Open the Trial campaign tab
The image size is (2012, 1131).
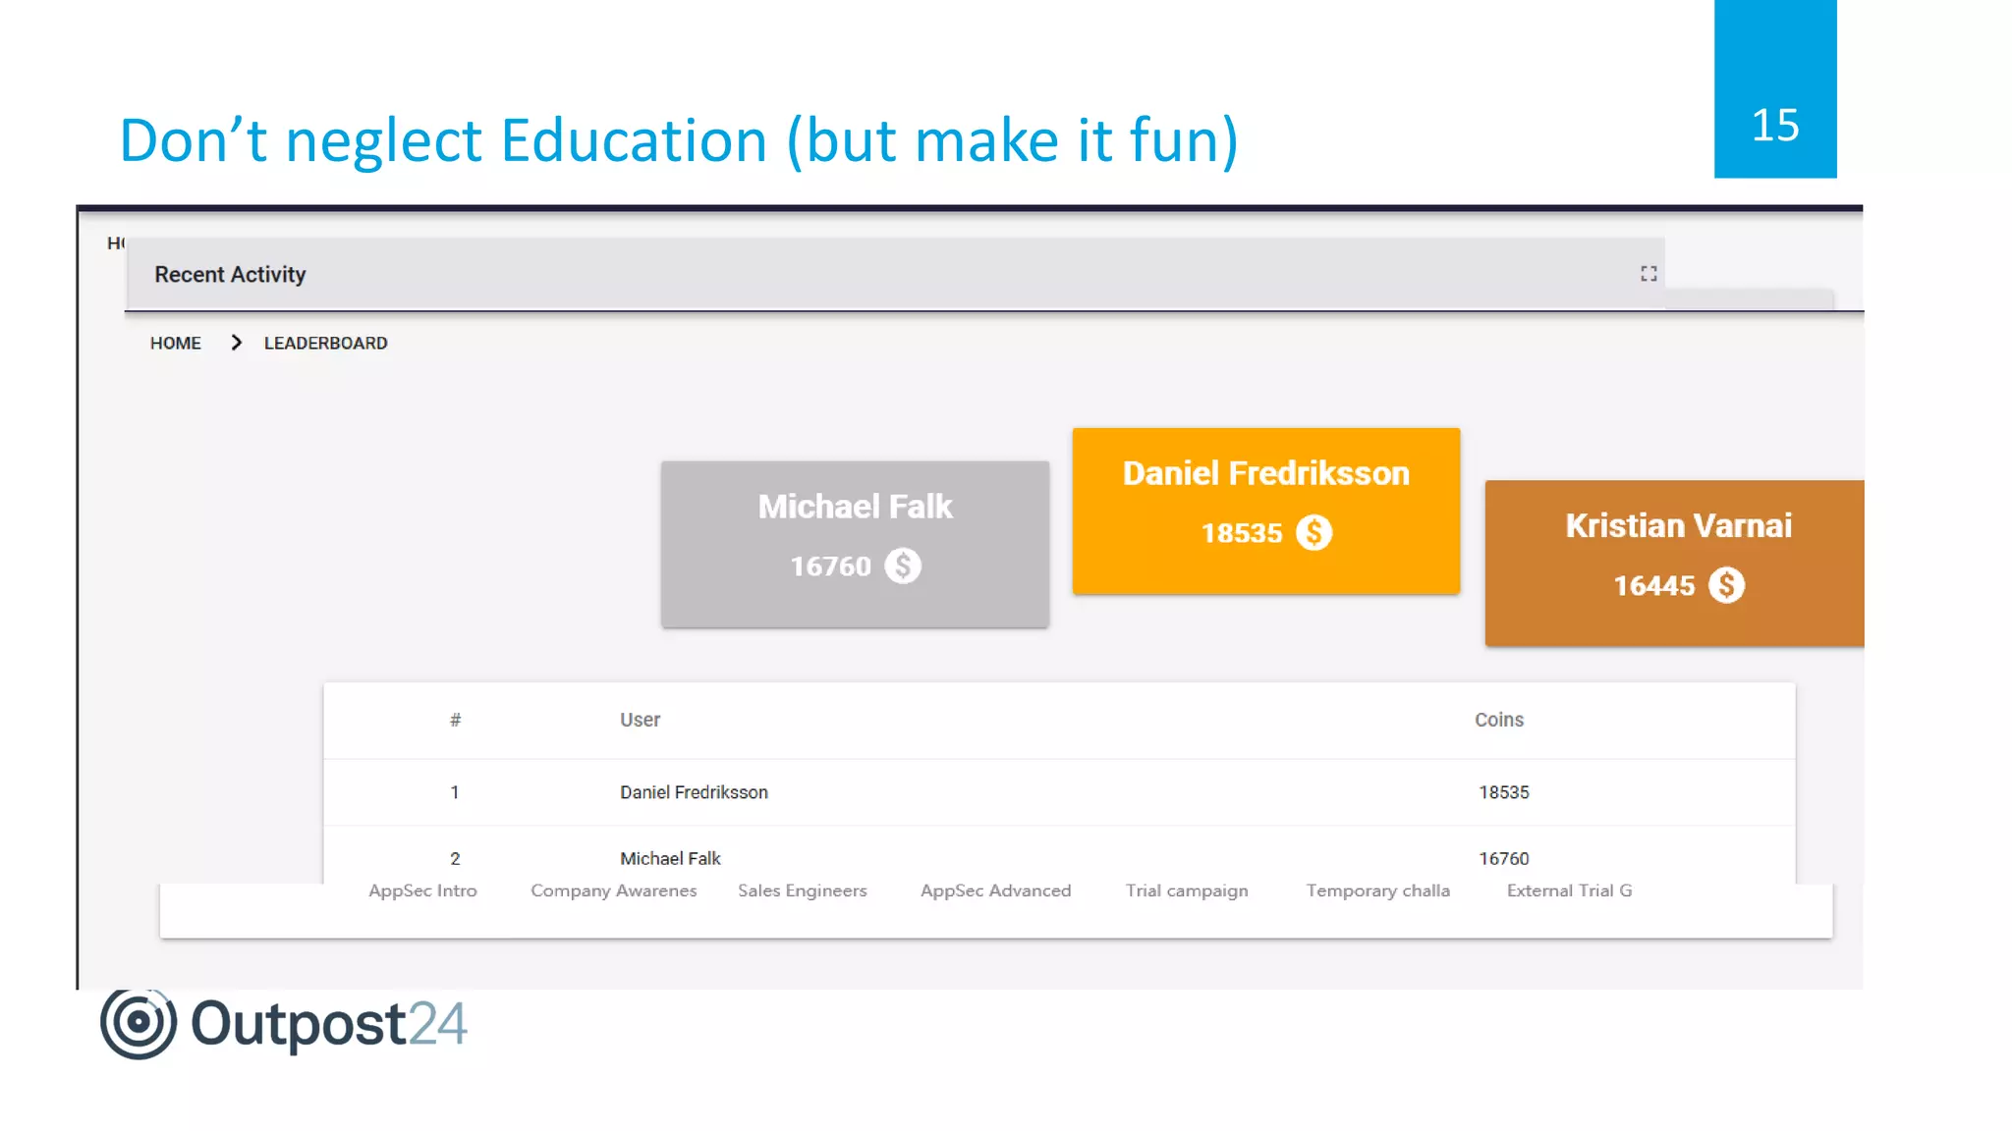tap(1187, 890)
